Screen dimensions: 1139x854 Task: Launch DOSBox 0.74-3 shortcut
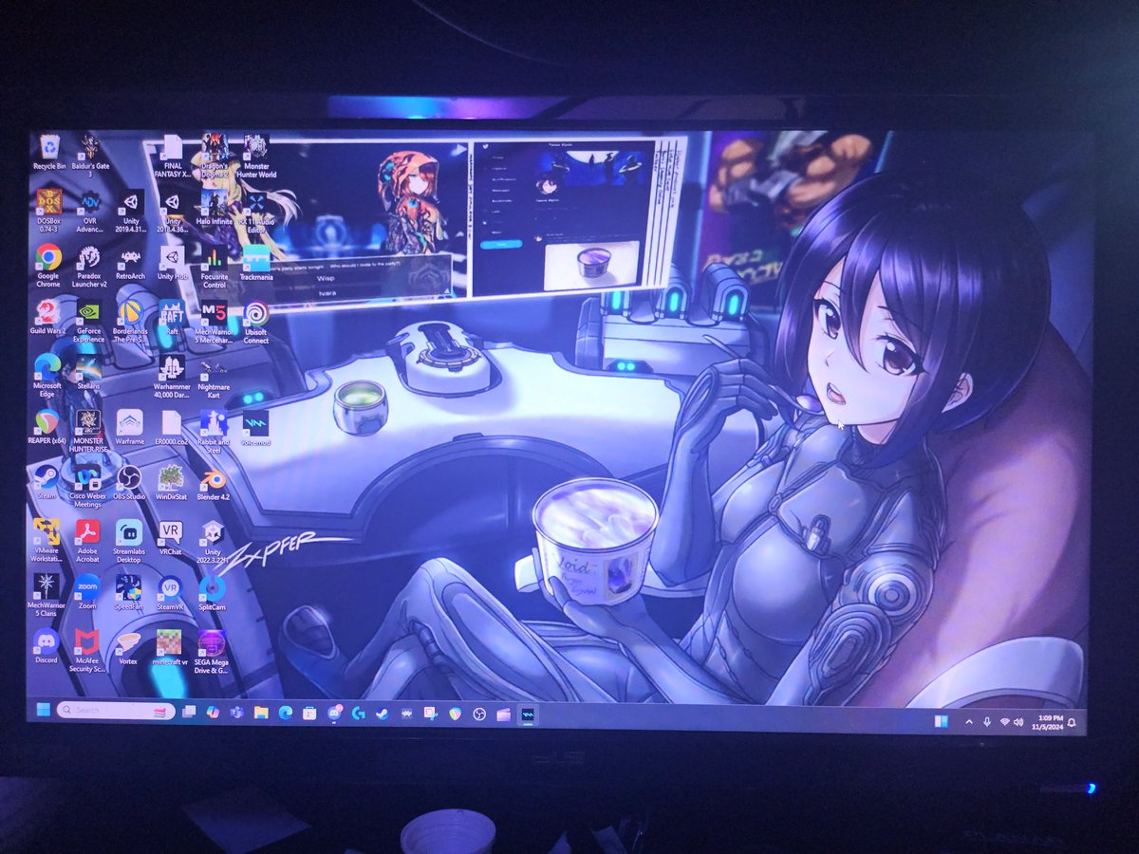coord(48,211)
